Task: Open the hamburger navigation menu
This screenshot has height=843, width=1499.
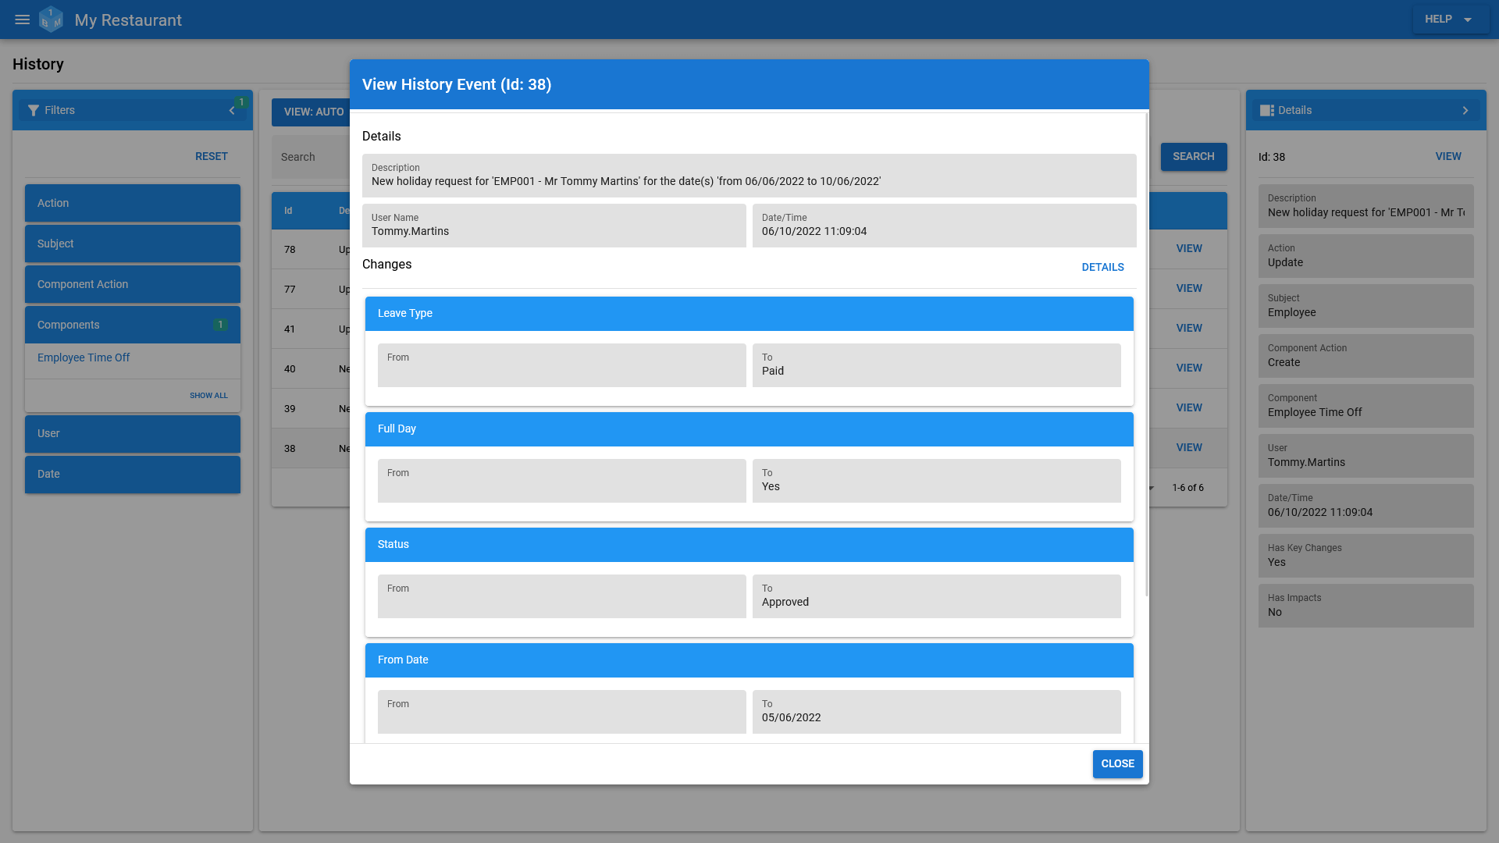Action: pyautogui.click(x=23, y=20)
